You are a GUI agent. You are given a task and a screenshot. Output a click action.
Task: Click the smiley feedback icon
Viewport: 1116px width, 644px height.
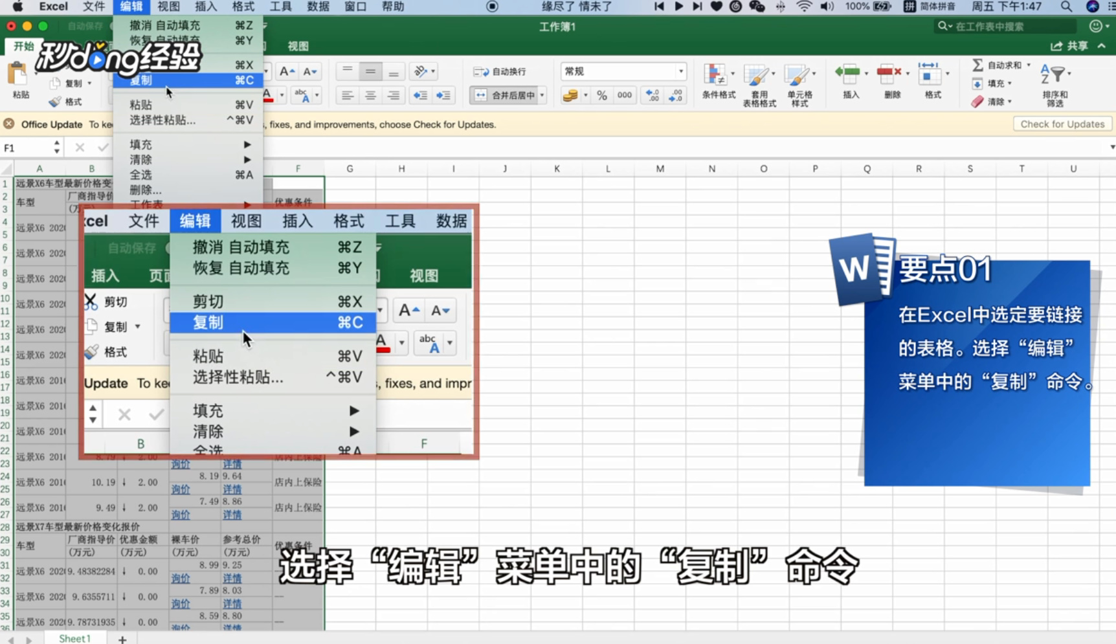click(x=1095, y=26)
